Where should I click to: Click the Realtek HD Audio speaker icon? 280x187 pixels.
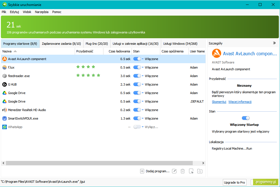point(5,110)
